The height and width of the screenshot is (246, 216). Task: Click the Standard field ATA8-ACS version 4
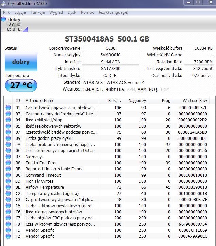(x=148, y=82)
